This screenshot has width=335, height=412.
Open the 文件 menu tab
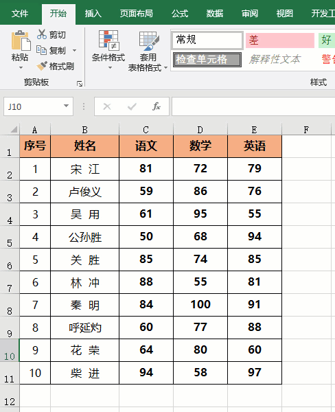tap(20, 13)
